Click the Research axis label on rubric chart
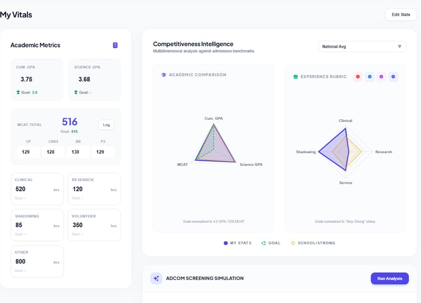This screenshot has height=303, width=421. click(x=384, y=152)
